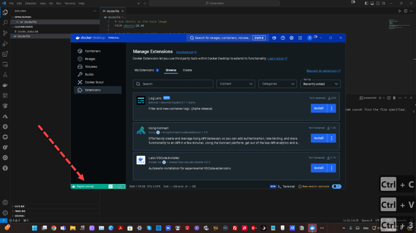Open VS Code Run and Debug view
Screen dimensions: 416x233
click(x=5, y=43)
